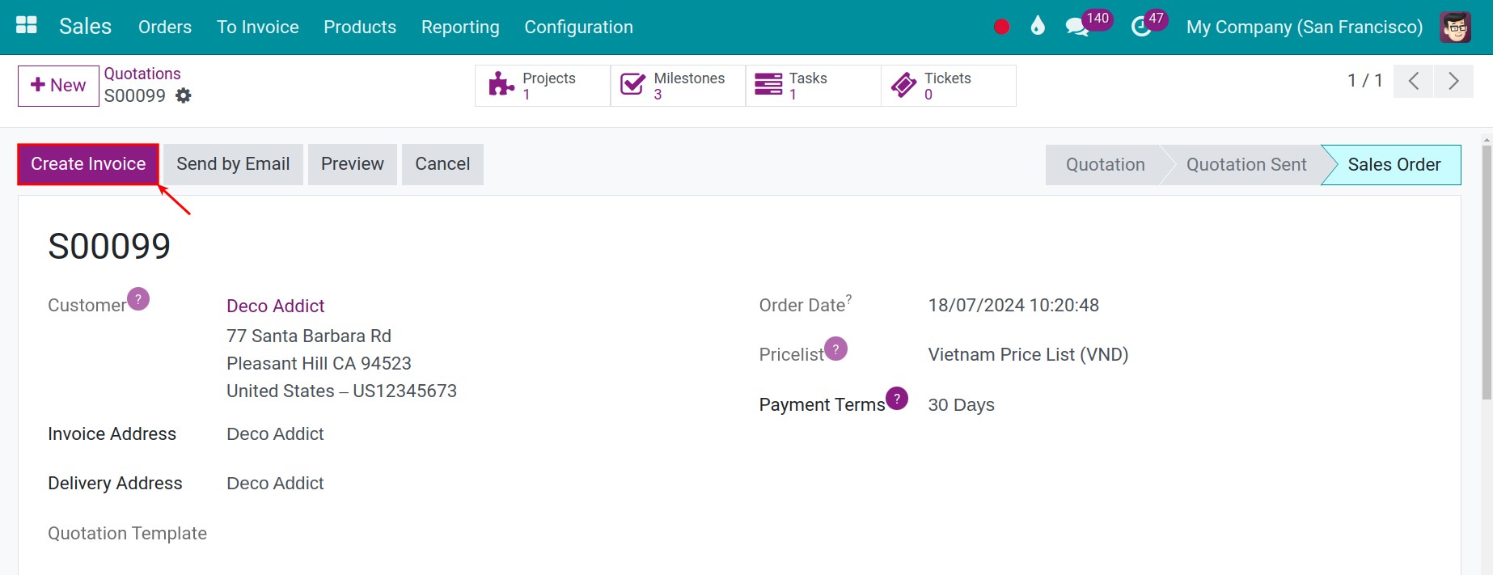Cancel the sales order
This screenshot has width=1493, height=575.
click(x=442, y=164)
